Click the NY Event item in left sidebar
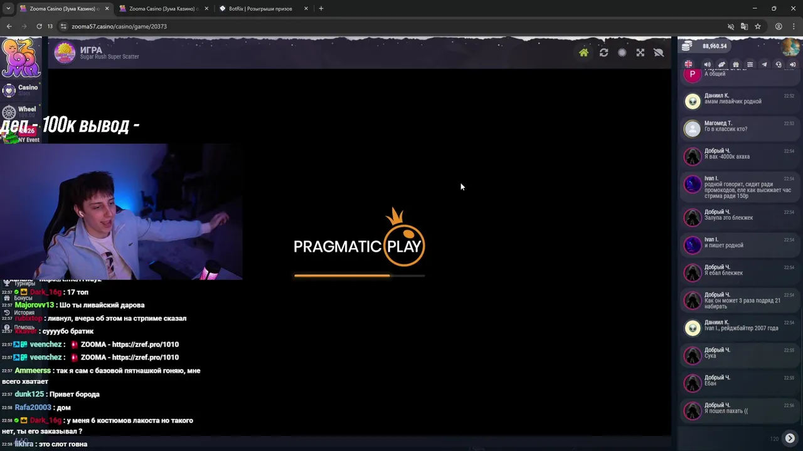The image size is (803, 451). click(21, 134)
